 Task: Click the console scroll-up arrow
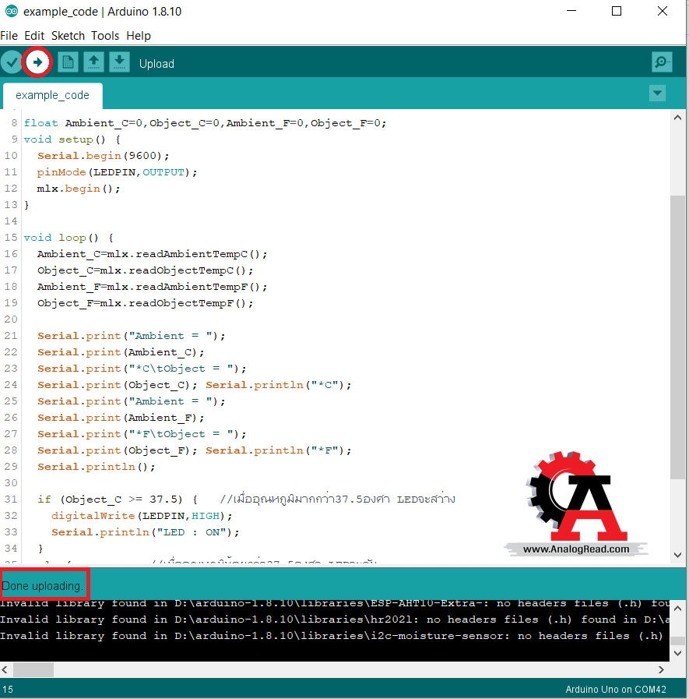pyautogui.click(x=677, y=609)
